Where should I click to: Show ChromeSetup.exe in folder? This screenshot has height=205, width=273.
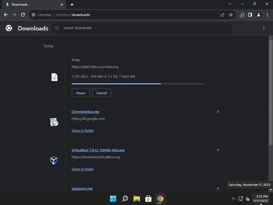[83, 131]
